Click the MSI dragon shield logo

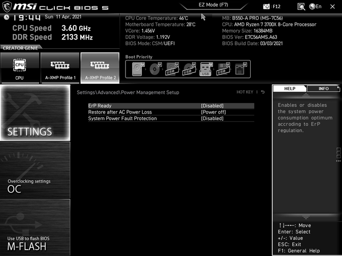[x=6, y=6]
